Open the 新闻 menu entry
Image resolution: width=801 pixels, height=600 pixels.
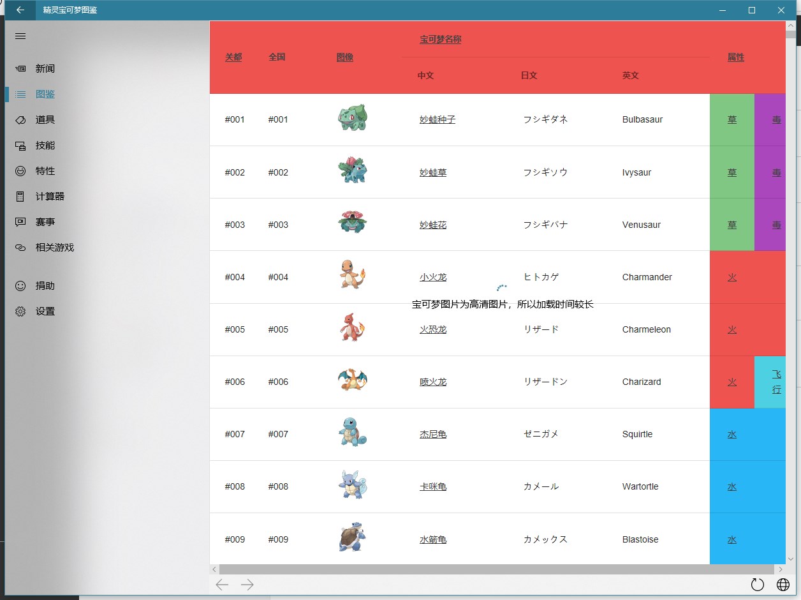[x=107, y=68]
